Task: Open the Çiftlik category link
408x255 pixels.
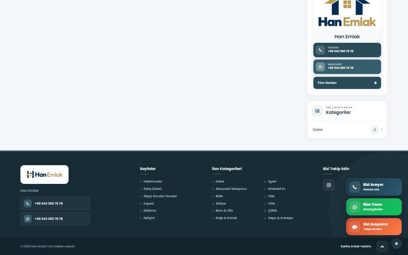Action: coord(273,211)
